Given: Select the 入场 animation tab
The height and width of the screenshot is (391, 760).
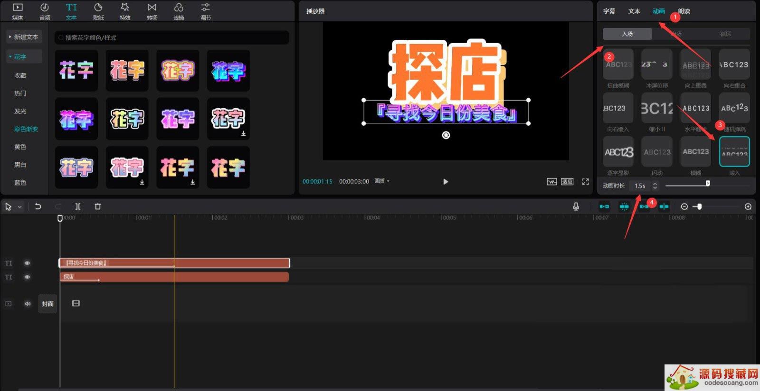Looking at the screenshot, I should click(x=627, y=34).
